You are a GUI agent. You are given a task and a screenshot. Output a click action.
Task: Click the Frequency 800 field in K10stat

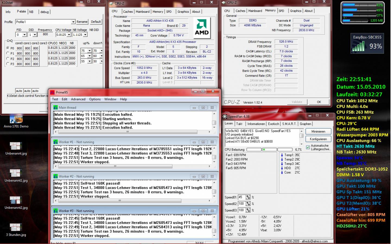click(45, 34)
